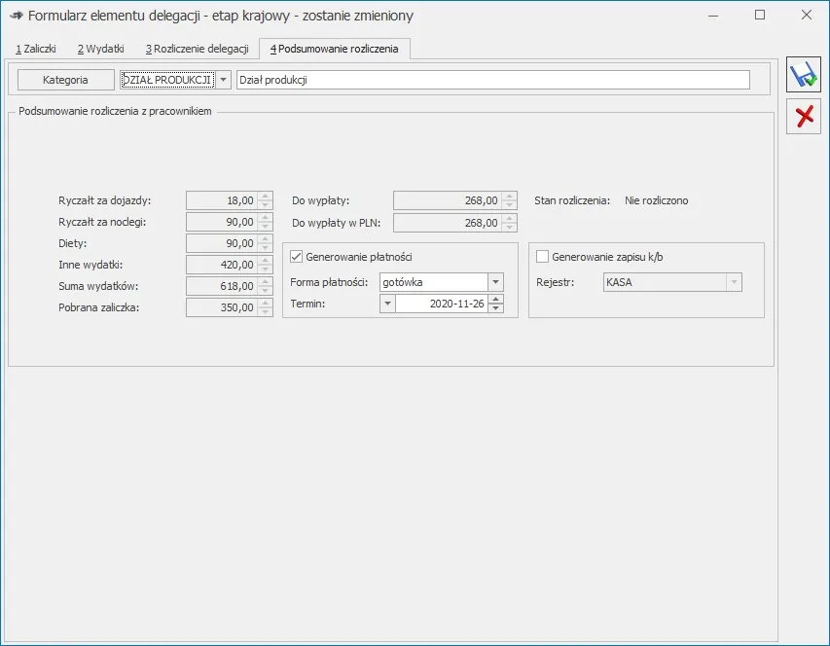Image resolution: width=830 pixels, height=646 pixels.
Task: Expand the Rejestr KASA dropdown
Action: 734,282
